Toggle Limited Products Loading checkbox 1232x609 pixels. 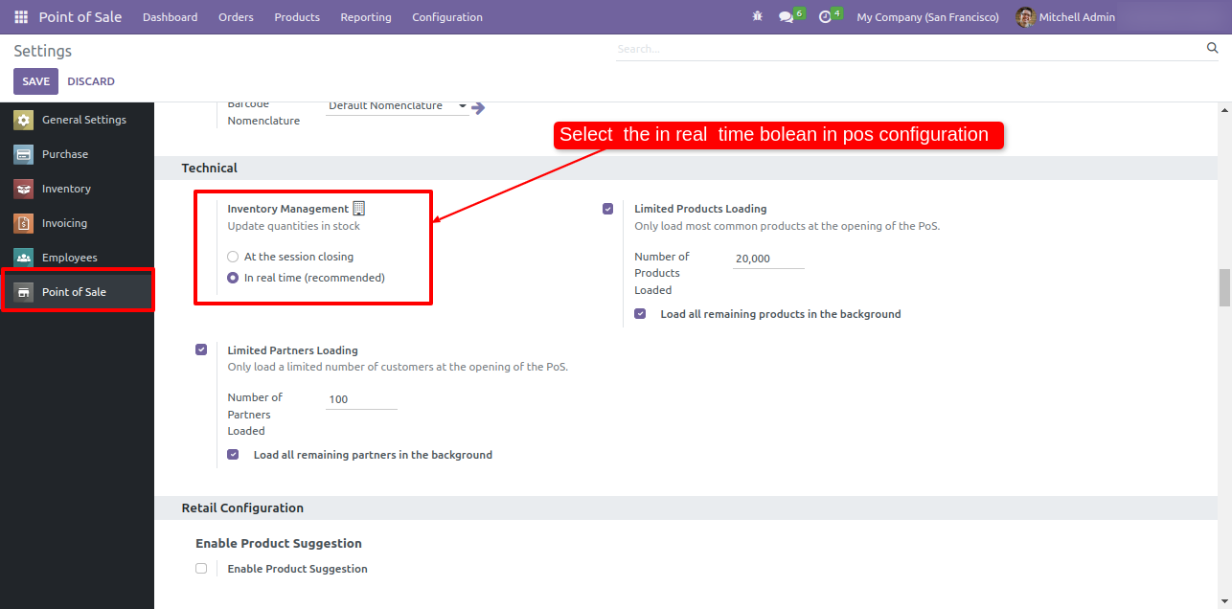click(x=607, y=209)
